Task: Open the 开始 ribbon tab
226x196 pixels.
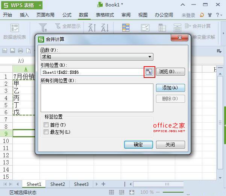Action: (x=8, y=15)
